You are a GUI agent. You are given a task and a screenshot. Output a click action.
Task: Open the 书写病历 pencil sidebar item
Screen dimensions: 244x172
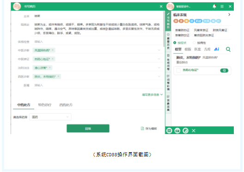pos(168,20)
